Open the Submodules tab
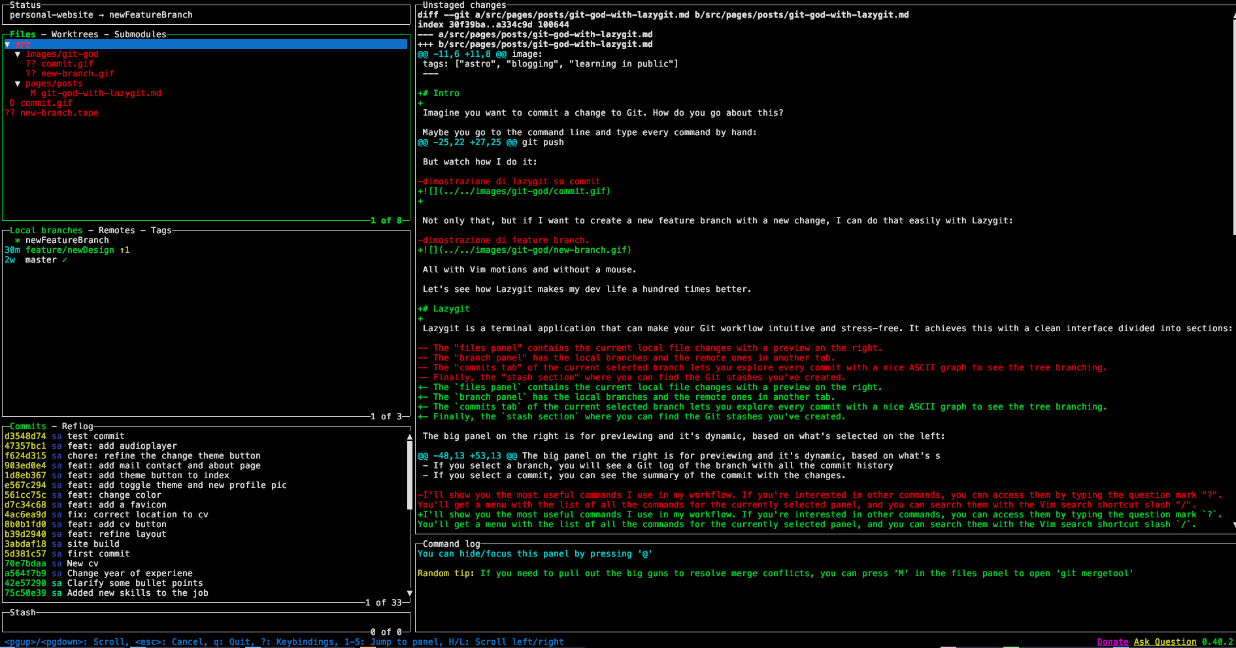The image size is (1236, 648). pos(140,34)
